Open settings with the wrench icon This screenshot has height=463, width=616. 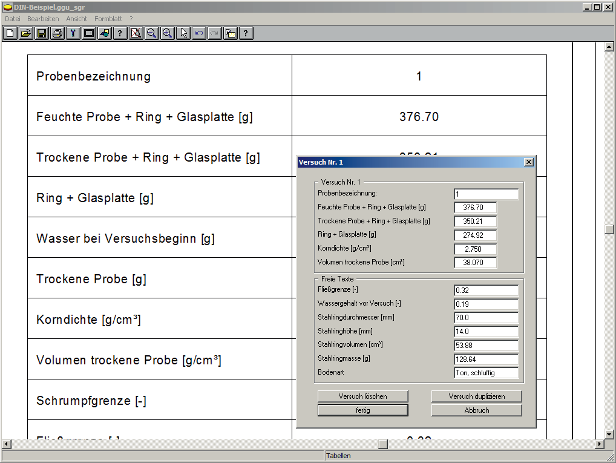click(x=73, y=33)
